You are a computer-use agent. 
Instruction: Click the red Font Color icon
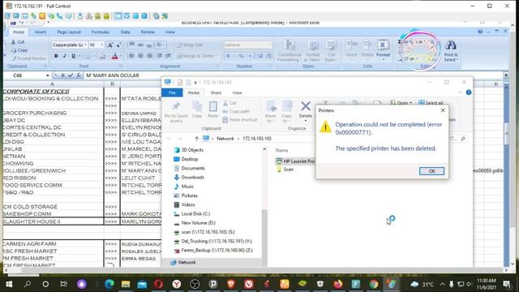pos(114,56)
